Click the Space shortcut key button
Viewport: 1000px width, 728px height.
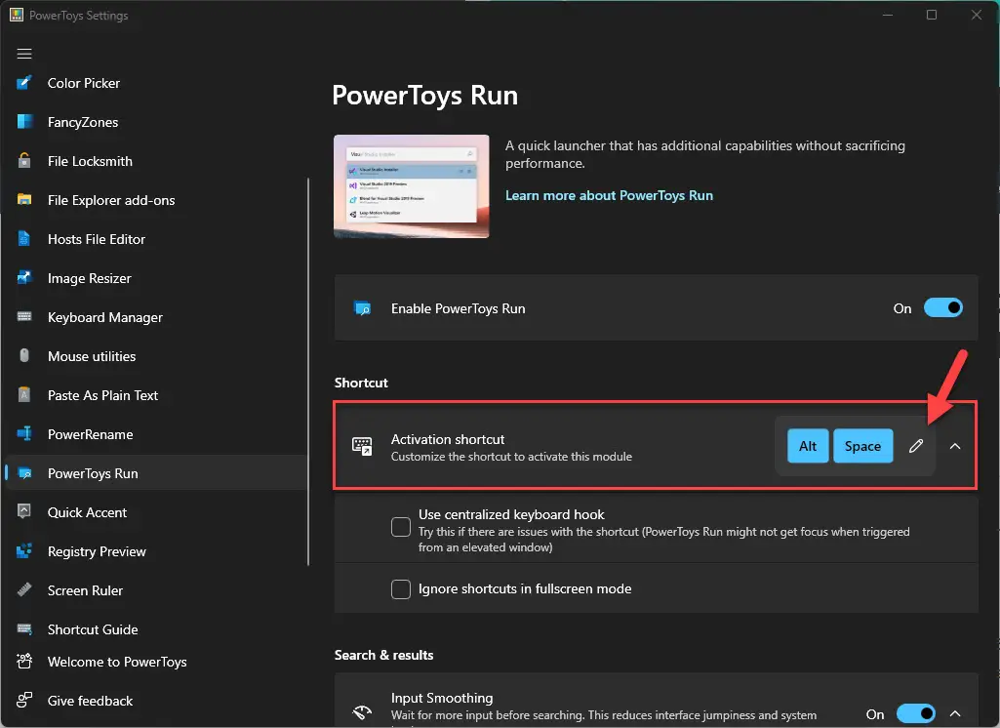(862, 446)
